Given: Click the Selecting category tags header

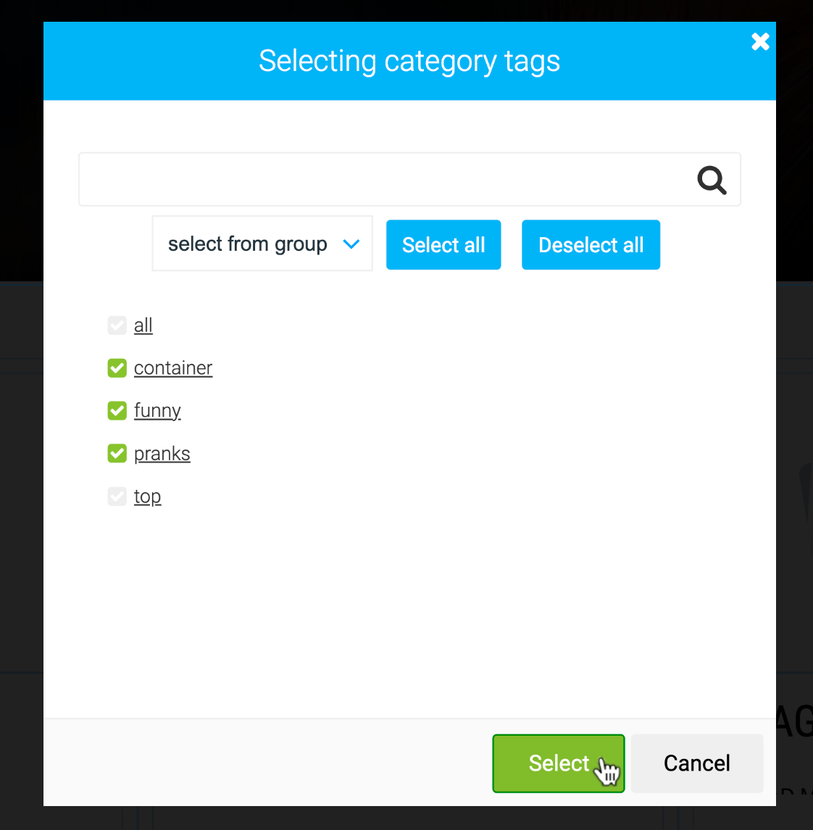Looking at the screenshot, I should (409, 61).
